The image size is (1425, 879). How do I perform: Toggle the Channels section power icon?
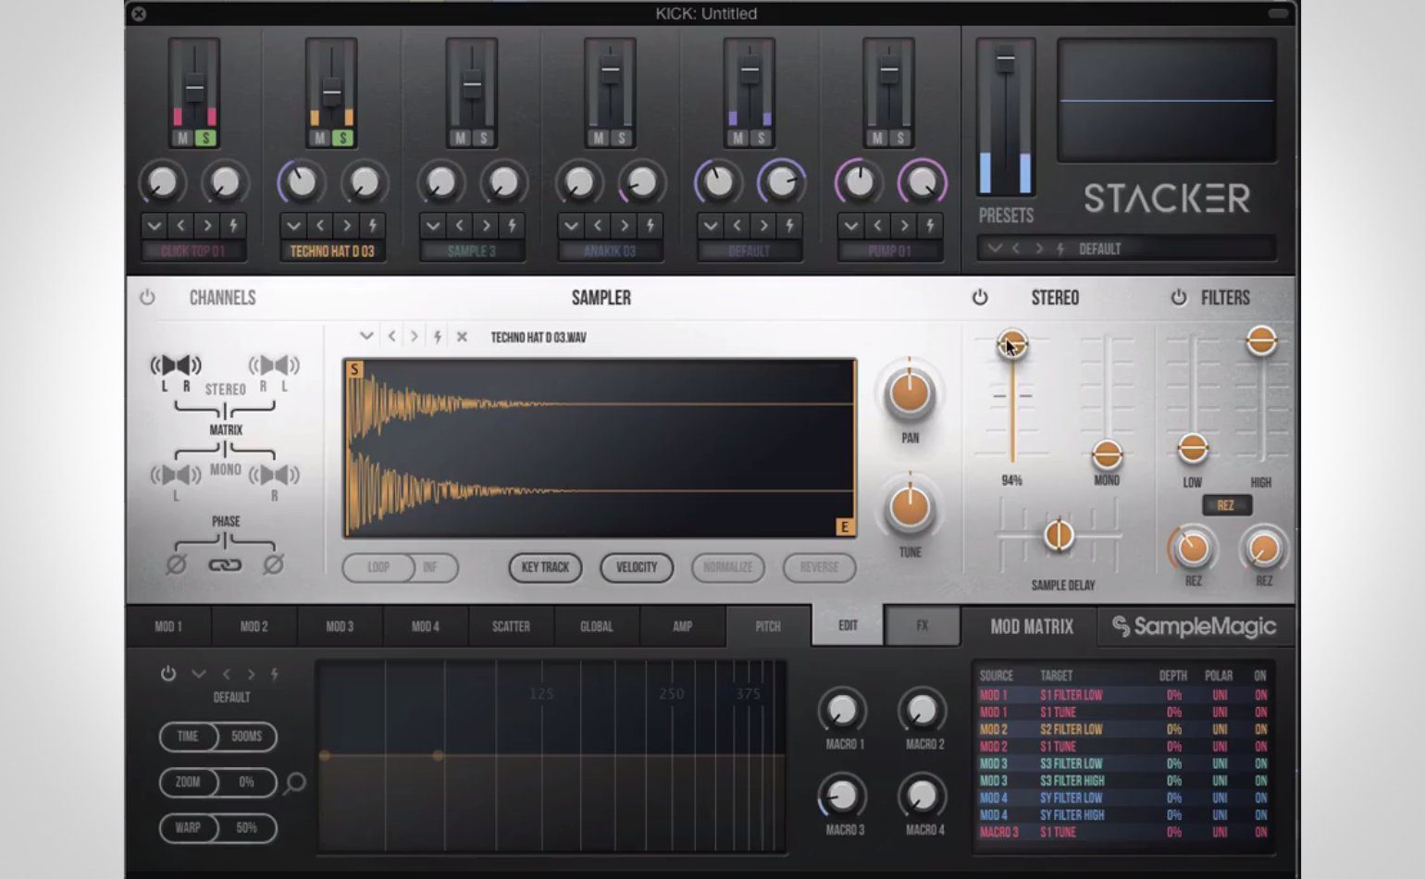tap(147, 298)
